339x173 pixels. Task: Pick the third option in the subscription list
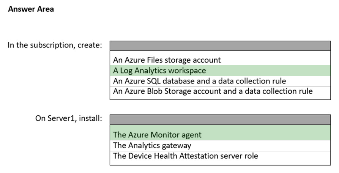coord(199,81)
